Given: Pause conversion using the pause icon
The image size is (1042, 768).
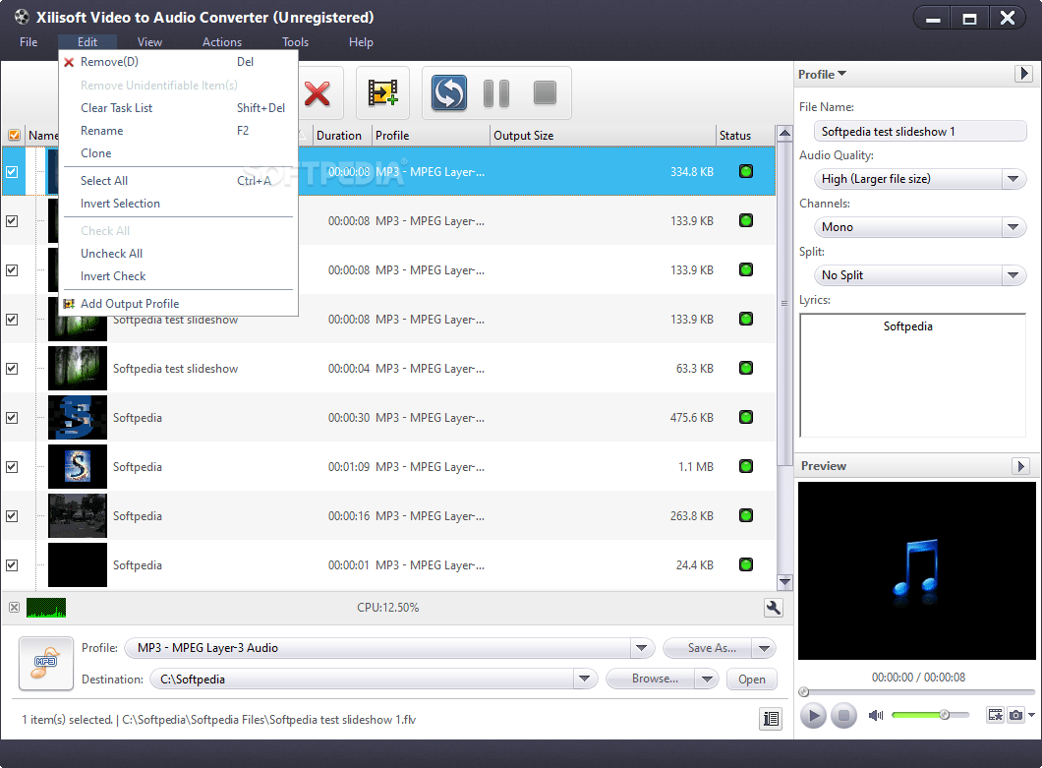Looking at the screenshot, I should (x=496, y=93).
